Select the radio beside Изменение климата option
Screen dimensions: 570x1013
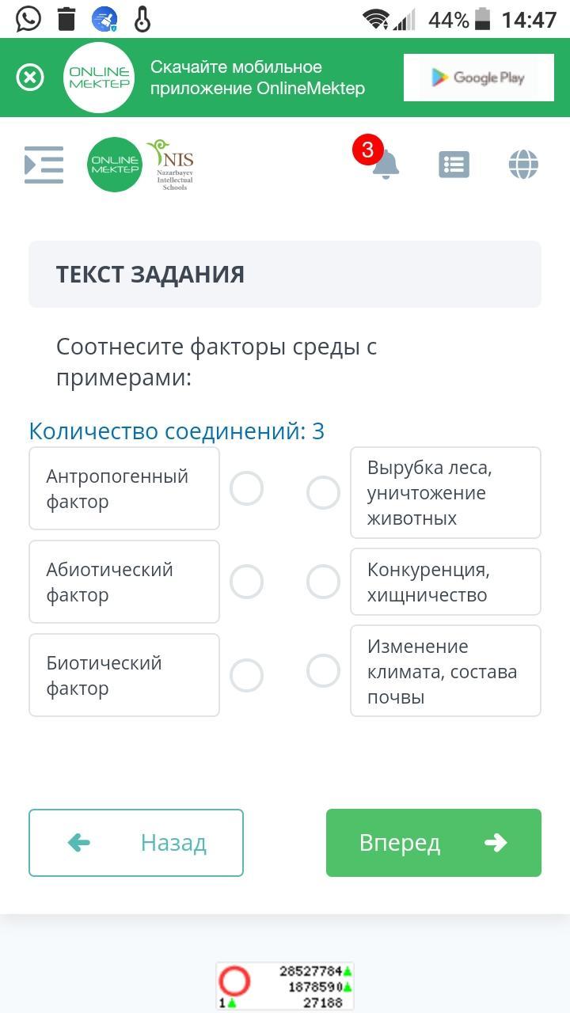(x=323, y=670)
